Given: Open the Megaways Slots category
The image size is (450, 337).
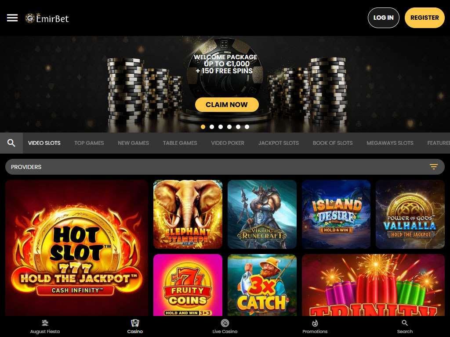Looking at the screenshot, I should point(390,143).
